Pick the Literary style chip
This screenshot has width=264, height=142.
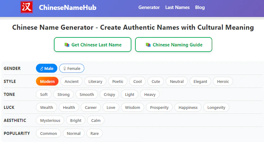(x=95, y=81)
